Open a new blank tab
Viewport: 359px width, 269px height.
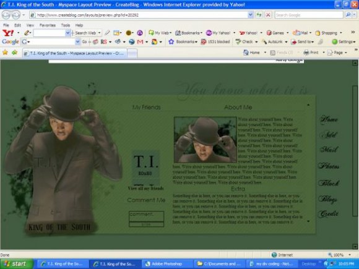(x=132, y=54)
